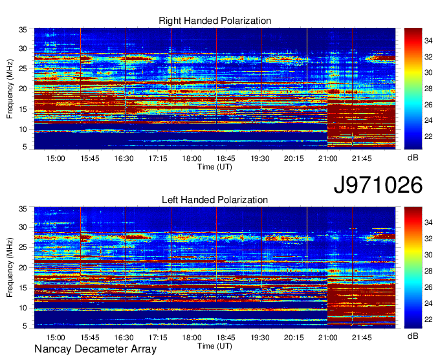This screenshot has height=357, width=440.
Task: Click the 20 MHz tick on Right Handed plot
Action: 23,89
